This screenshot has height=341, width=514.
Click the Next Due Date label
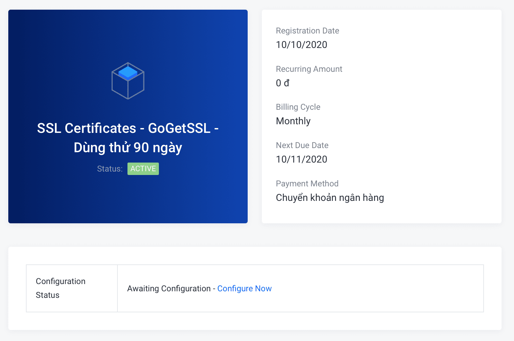pos(302,145)
